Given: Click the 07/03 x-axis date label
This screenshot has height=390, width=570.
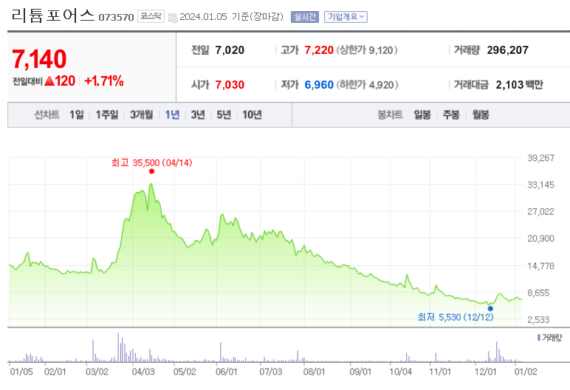Looking at the screenshot, I should (x=271, y=372).
